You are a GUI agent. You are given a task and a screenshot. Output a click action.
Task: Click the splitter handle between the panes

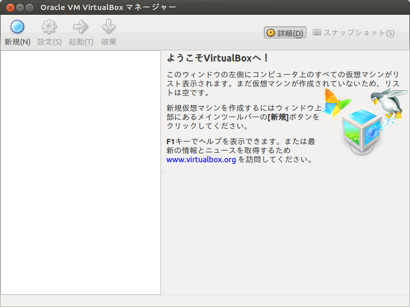162,173
